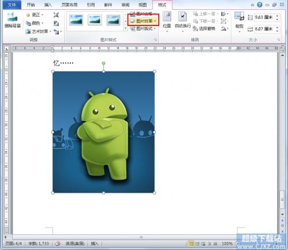The image size is (288, 250).
Task: Move to next row of picture styles
Action: tap(125, 21)
